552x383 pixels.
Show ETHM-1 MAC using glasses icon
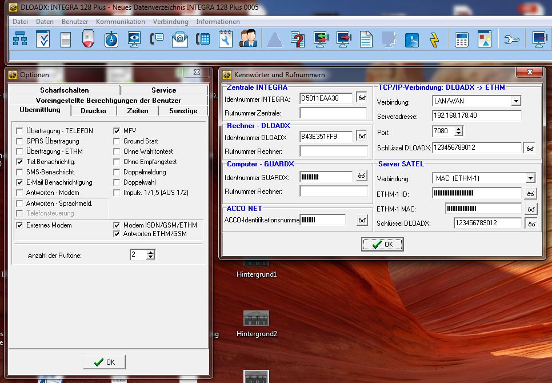[530, 209]
